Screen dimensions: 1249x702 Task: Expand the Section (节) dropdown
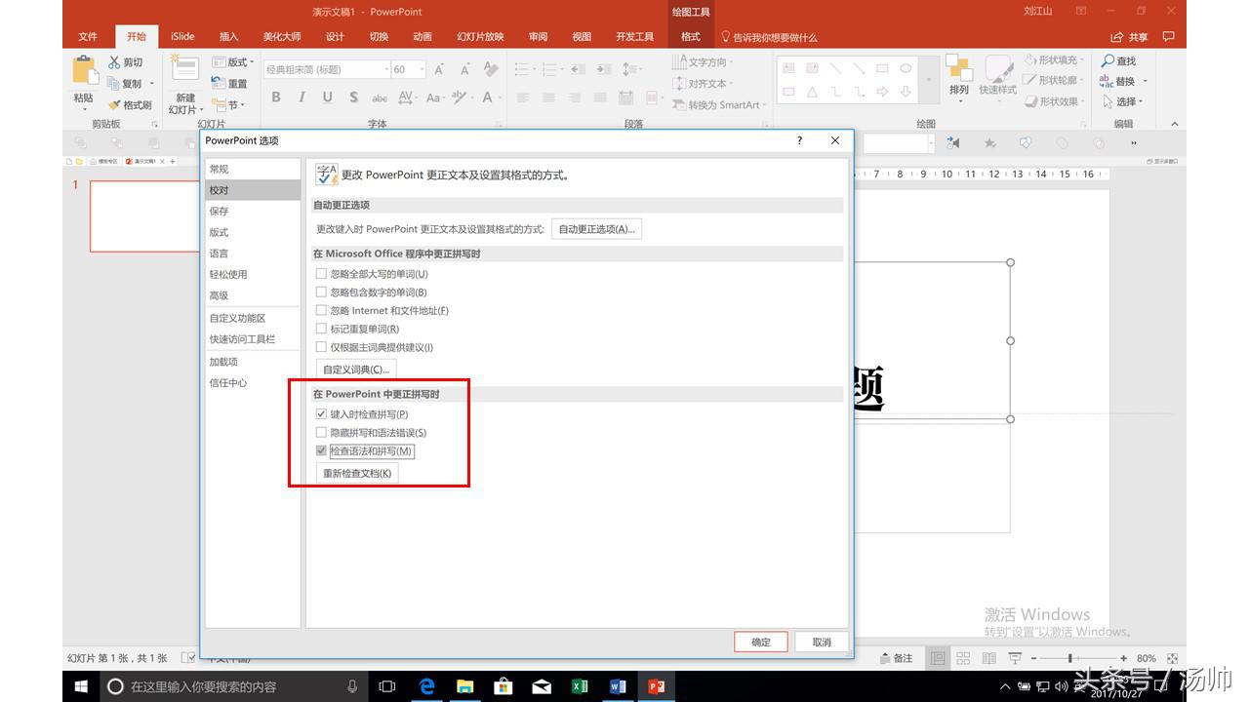click(x=228, y=104)
